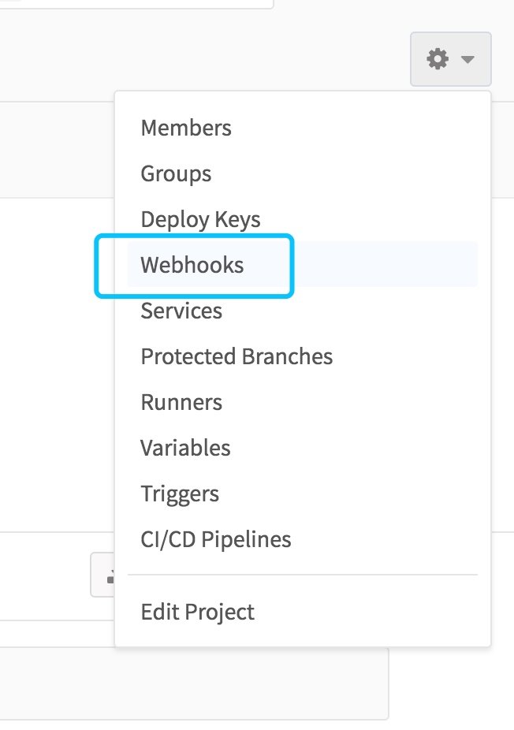Collapse the settings menu using the caret arrow
The height and width of the screenshot is (730, 514).
[467, 60]
